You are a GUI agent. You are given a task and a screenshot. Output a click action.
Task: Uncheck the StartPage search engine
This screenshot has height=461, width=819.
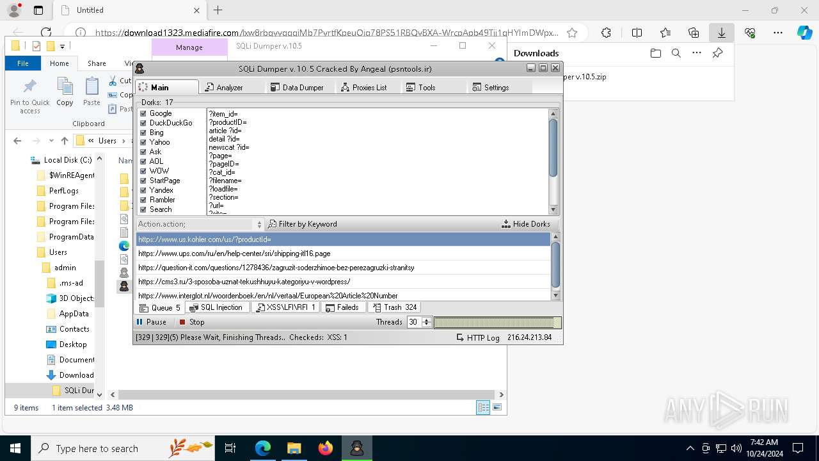(143, 181)
